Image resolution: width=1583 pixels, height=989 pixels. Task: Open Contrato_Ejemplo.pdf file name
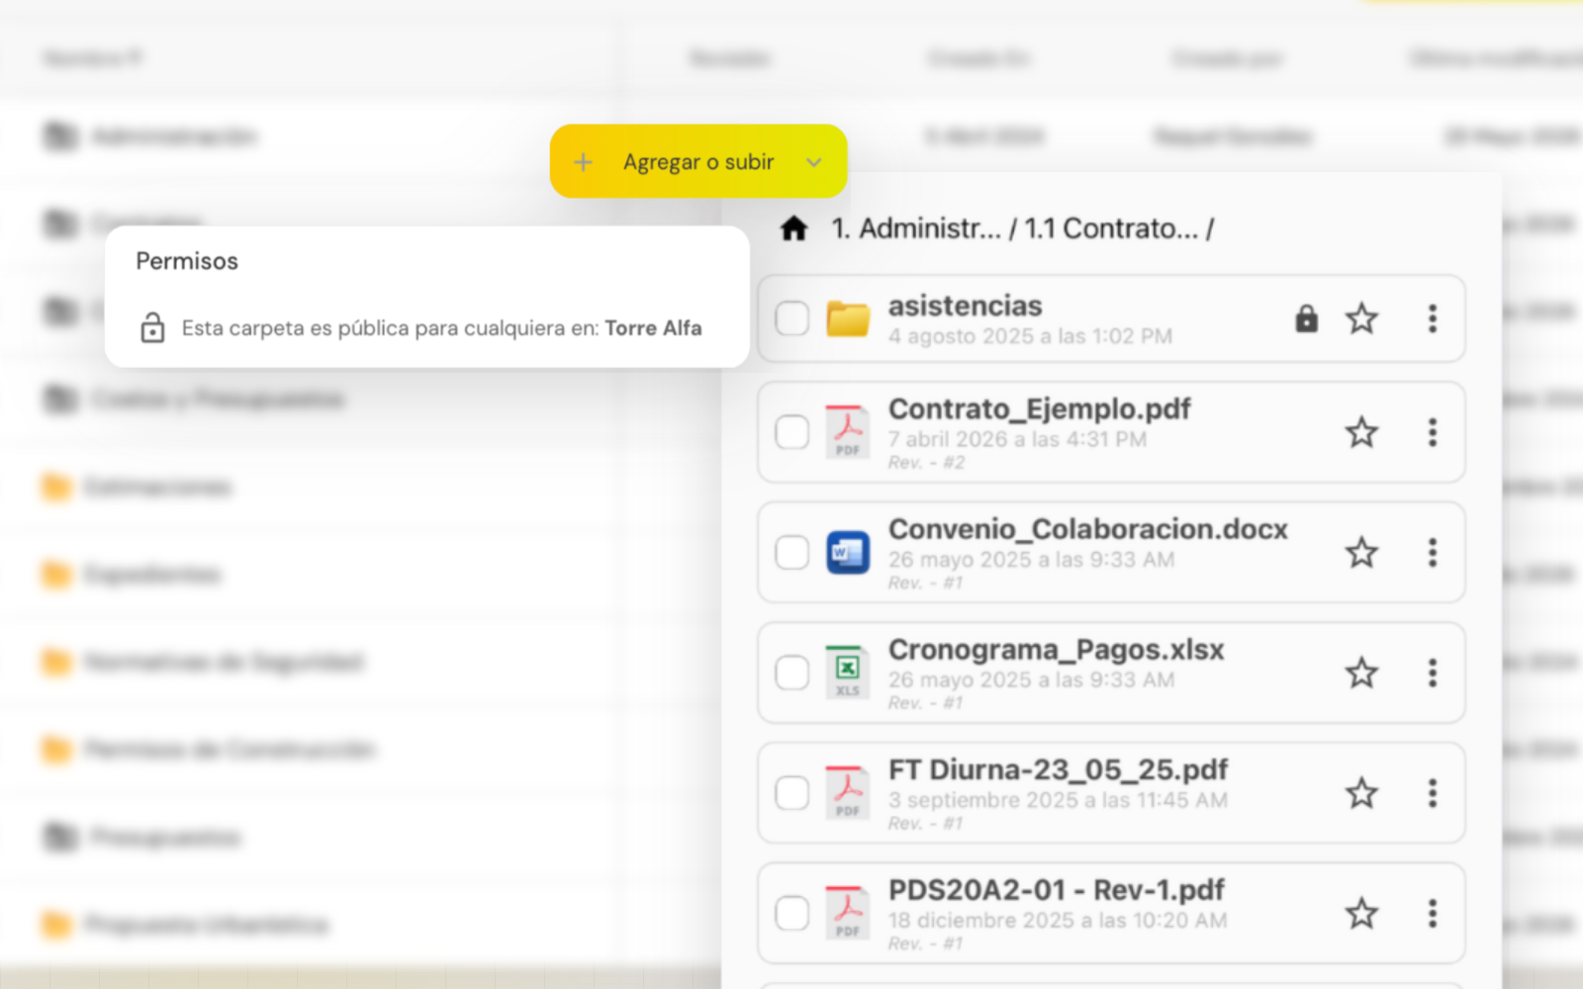pos(1039,408)
